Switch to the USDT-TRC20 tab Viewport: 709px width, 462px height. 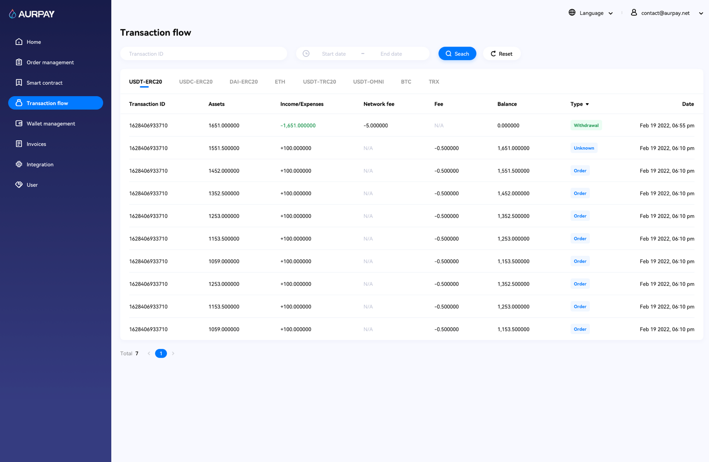click(x=319, y=82)
